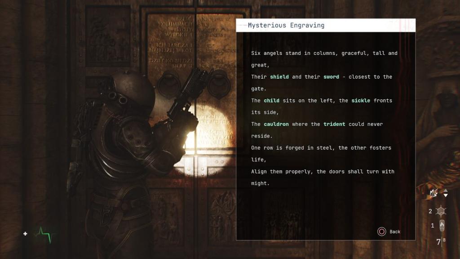
Task: Click the spiked item icon with count 2
Action: (x=440, y=211)
